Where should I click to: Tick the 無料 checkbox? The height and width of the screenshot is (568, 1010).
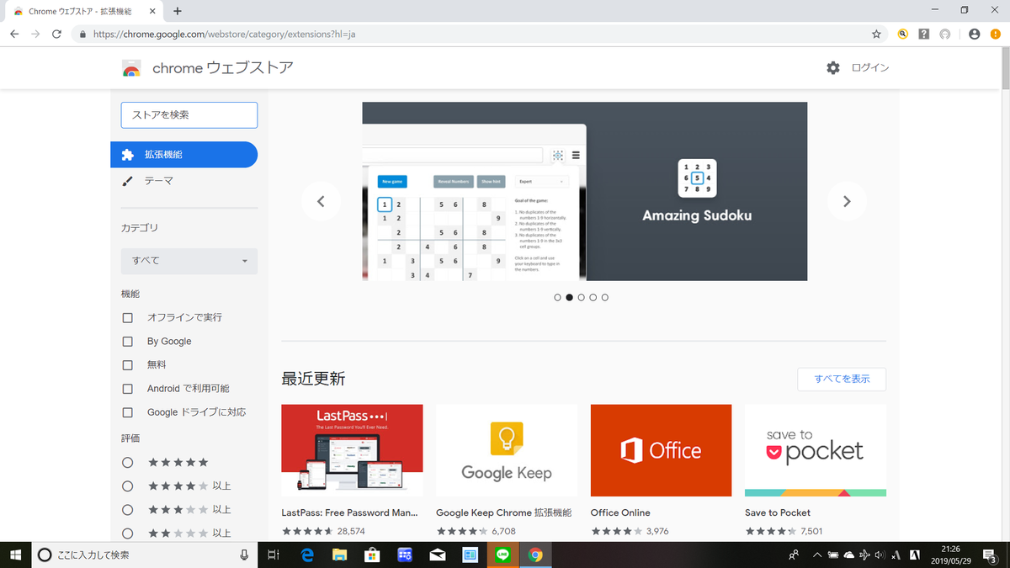pyautogui.click(x=128, y=365)
